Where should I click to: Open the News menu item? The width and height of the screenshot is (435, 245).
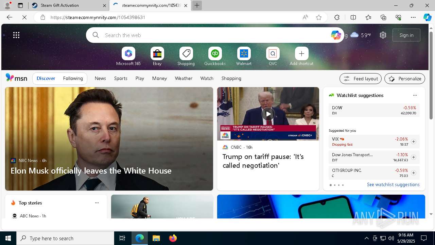100,78
